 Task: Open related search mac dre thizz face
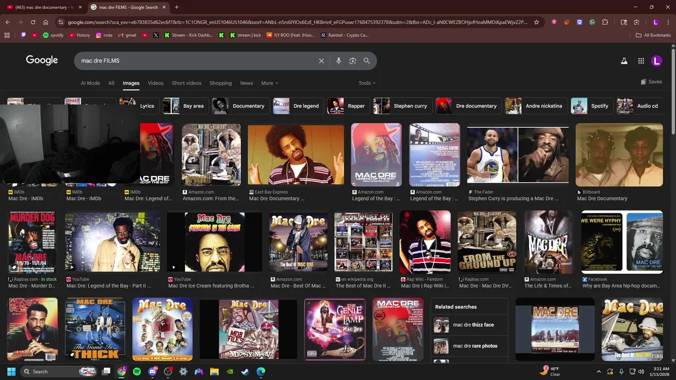click(470, 325)
